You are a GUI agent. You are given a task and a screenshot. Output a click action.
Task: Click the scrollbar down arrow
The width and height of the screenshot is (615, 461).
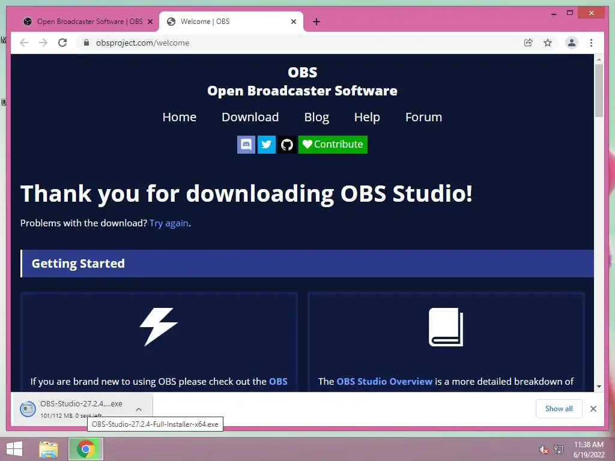(x=599, y=387)
